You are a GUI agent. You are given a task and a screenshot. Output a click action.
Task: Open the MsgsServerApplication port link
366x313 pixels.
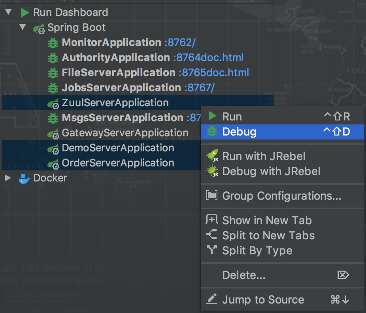pyautogui.click(x=194, y=118)
